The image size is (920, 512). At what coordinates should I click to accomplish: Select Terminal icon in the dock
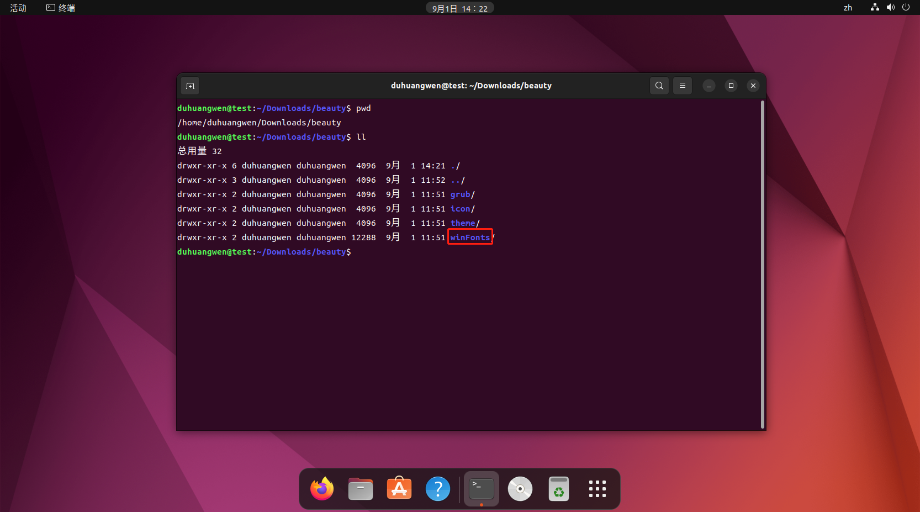482,489
